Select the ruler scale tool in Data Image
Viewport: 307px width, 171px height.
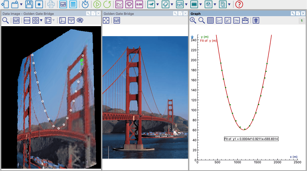click(x=27, y=21)
